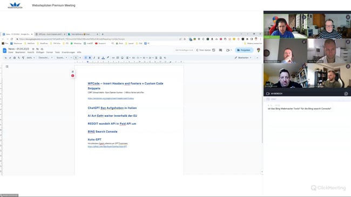
Task: Open the wordpress.org plugin link
Action: click(x=111, y=99)
